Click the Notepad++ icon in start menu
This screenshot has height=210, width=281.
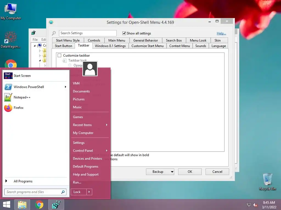coord(8,97)
